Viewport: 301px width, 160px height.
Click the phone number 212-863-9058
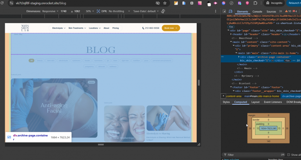[150, 28]
